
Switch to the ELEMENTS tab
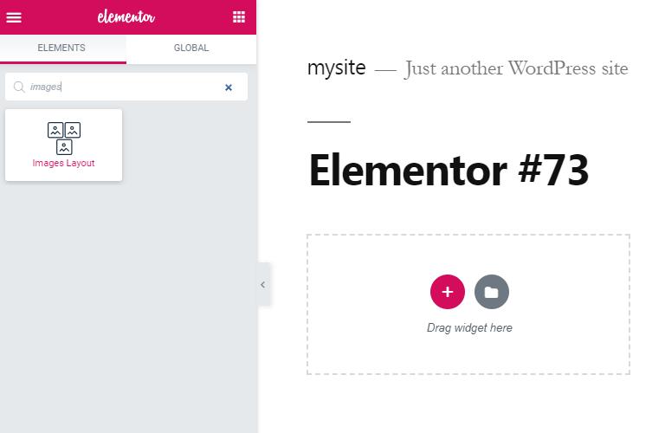point(61,48)
